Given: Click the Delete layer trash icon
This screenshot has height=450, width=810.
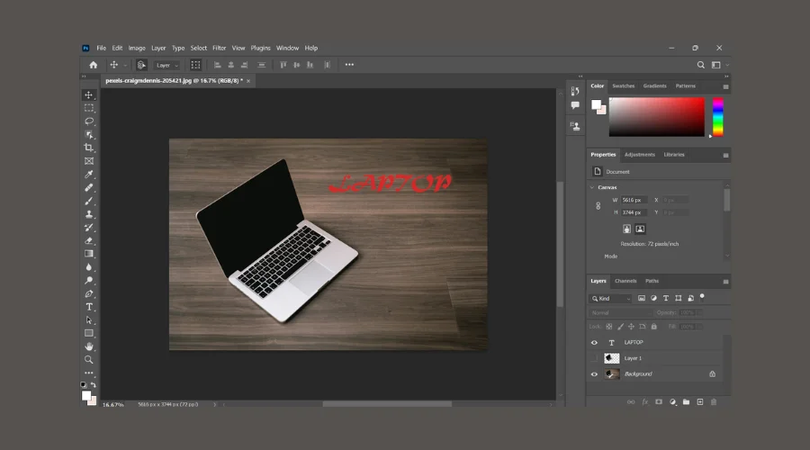Looking at the screenshot, I should tap(714, 402).
